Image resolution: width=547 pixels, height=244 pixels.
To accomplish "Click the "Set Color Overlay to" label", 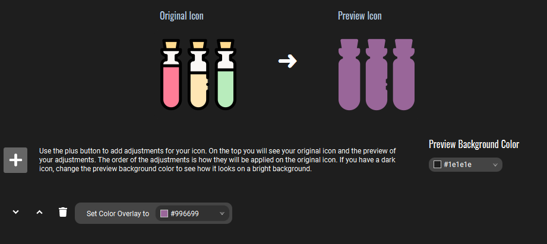I will click(x=118, y=214).
